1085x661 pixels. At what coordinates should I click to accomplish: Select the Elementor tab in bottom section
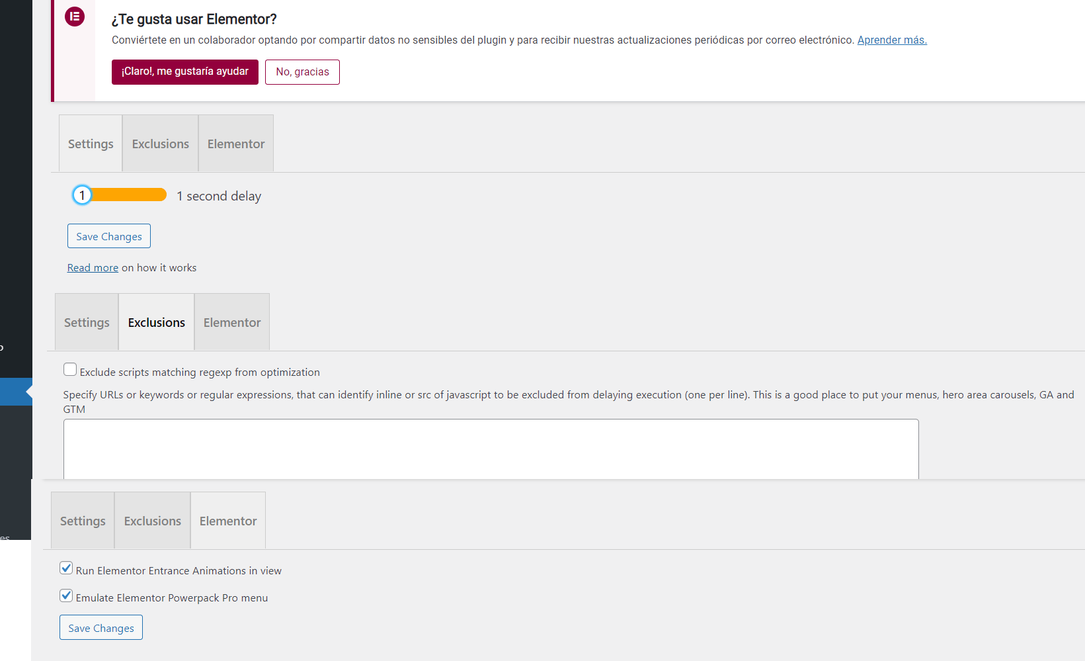click(x=228, y=521)
